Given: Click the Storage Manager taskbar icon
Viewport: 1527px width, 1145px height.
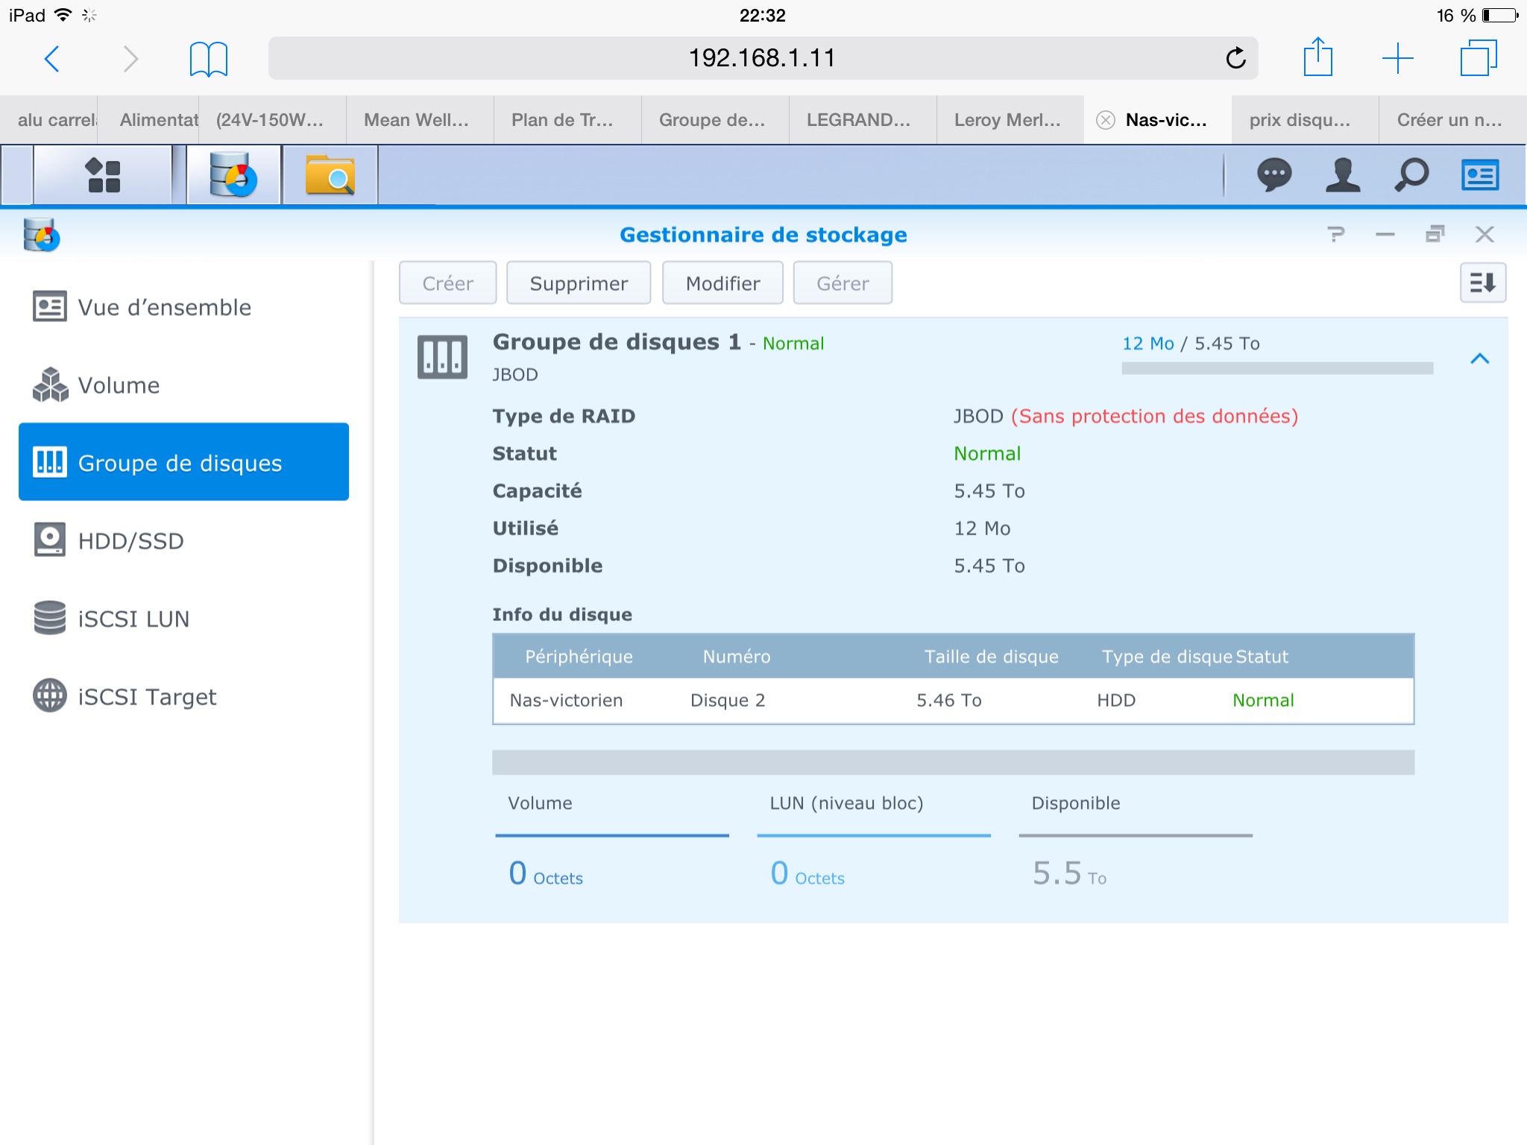Looking at the screenshot, I should coord(233,176).
